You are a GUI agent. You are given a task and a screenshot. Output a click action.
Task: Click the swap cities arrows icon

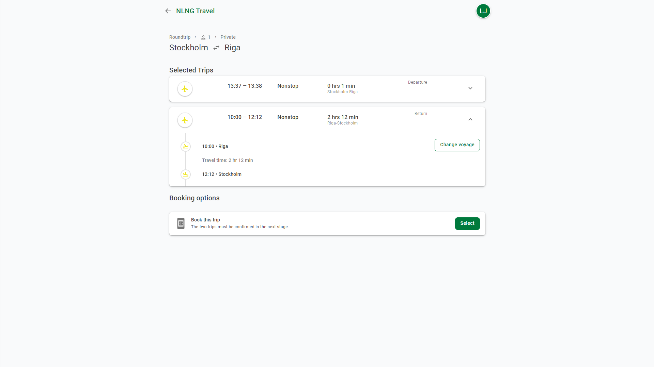216,48
